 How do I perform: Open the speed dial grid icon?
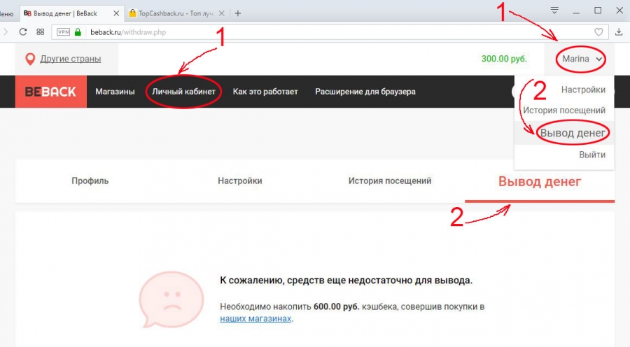[x=40, y=31]
